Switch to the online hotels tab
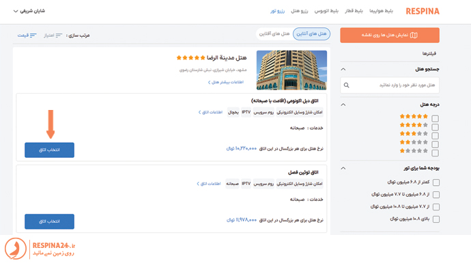 tap(311, 33)
